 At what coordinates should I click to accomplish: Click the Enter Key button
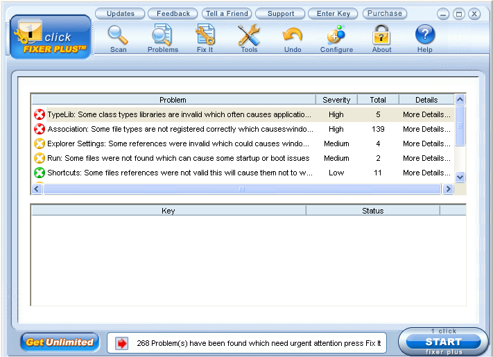pyautogui.click(x=333, y=13)
